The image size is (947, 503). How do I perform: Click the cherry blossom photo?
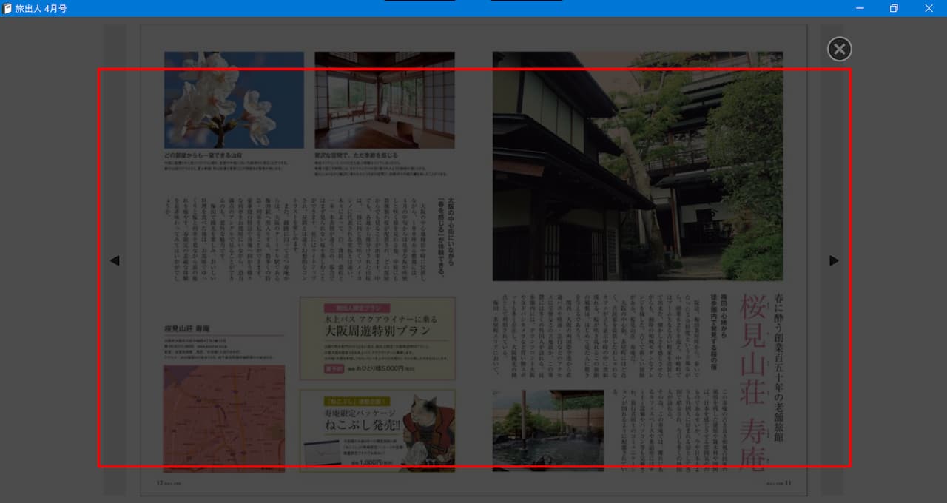(x=234, y=98)
